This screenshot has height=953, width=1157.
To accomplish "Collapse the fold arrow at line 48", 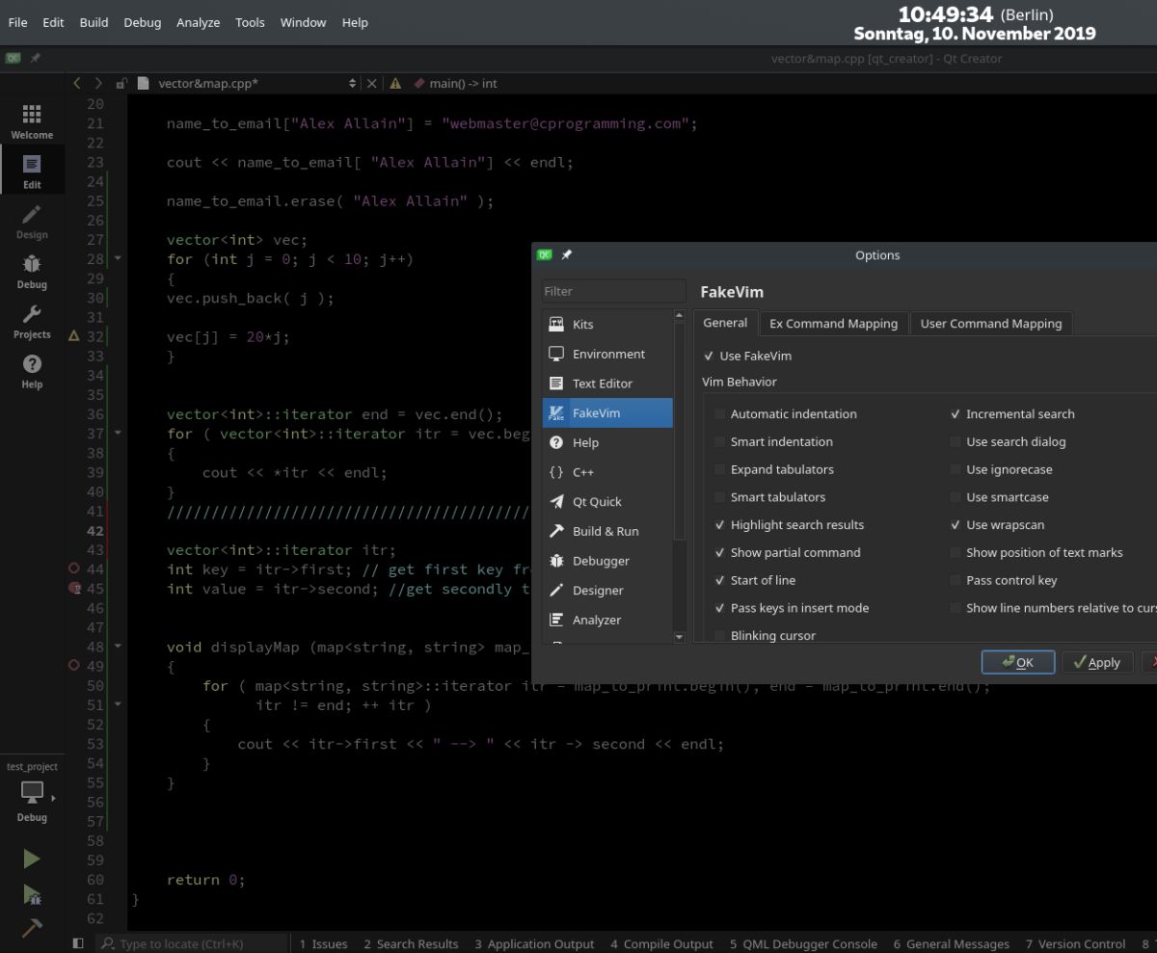I will pyautogui.click(x=118, y=647).
